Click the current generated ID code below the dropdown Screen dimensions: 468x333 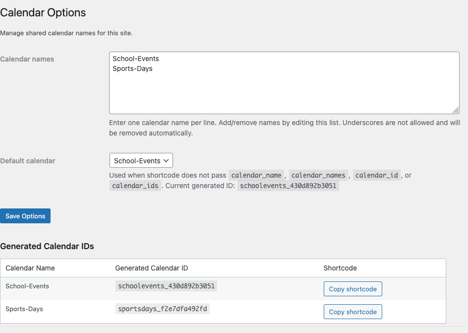point(289,186)
